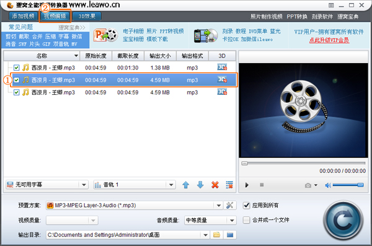Click the 电子相册 link
Viewport: 372px width, 246px height.
pyautogui.click(x=133, y=31)
